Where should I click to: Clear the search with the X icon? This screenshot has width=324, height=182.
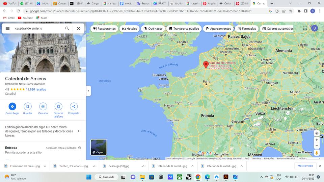click(79, 28)
